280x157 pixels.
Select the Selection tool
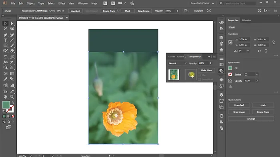point(5,24)
